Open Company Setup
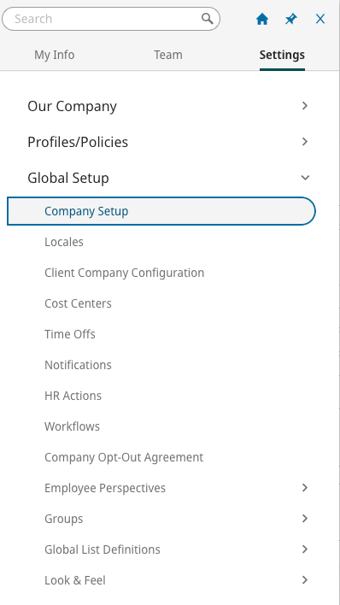 (161, 211)
